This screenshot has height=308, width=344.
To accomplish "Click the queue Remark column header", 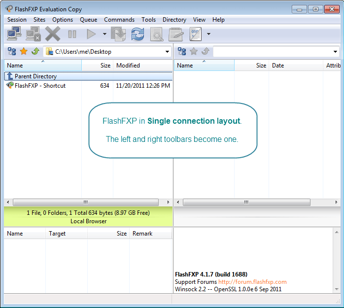I will coord(150,234).
